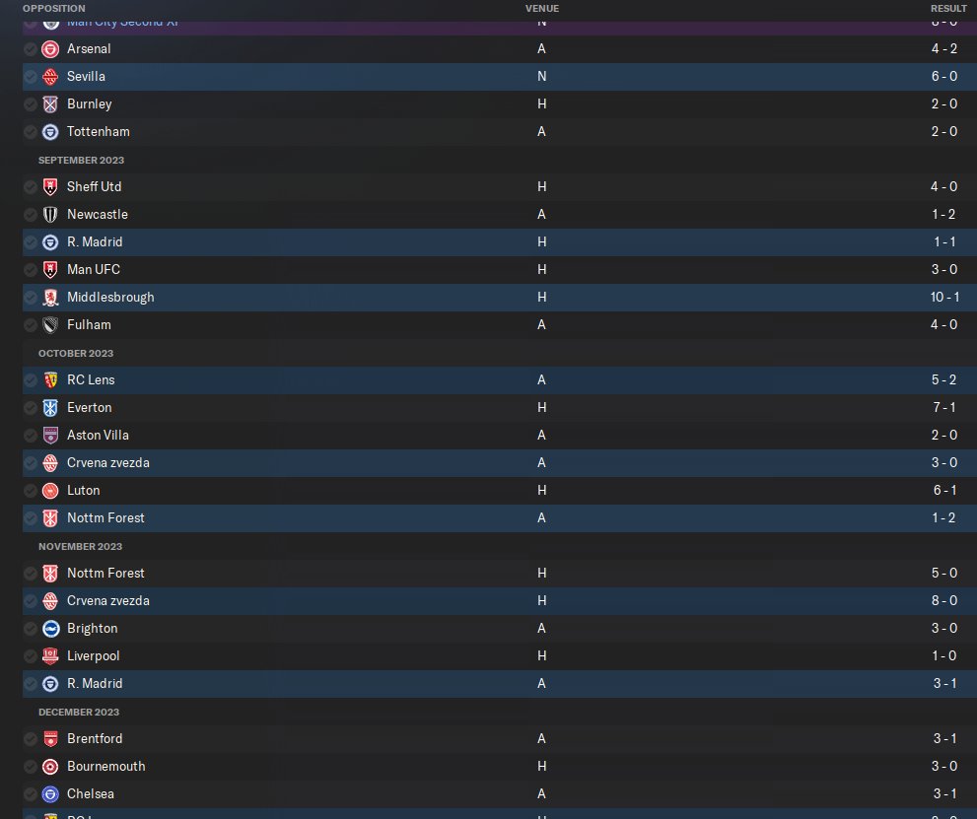Click the Newcastle club badge icon
Viewport: 977px width, 819px height.
point(51,214)
